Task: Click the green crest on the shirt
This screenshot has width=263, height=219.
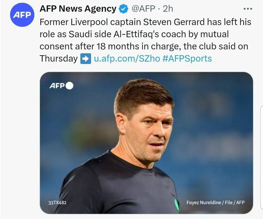Action: coord(176,205)
